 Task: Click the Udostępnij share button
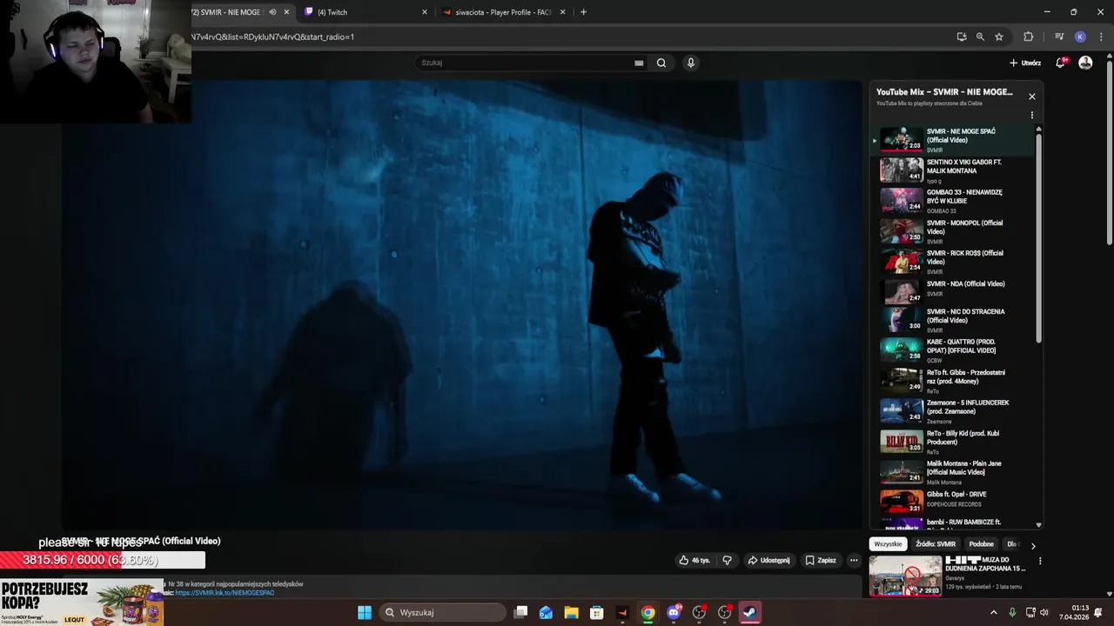pos(768,560)
